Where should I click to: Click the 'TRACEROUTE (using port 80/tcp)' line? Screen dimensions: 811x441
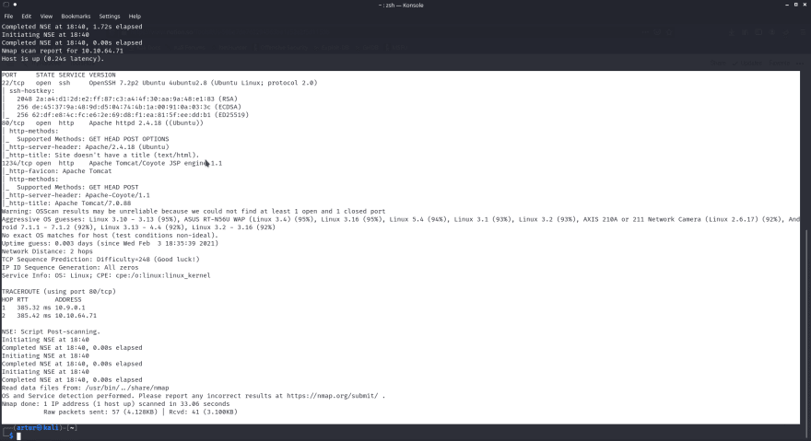pyautogui.click(x=58, y=292)
